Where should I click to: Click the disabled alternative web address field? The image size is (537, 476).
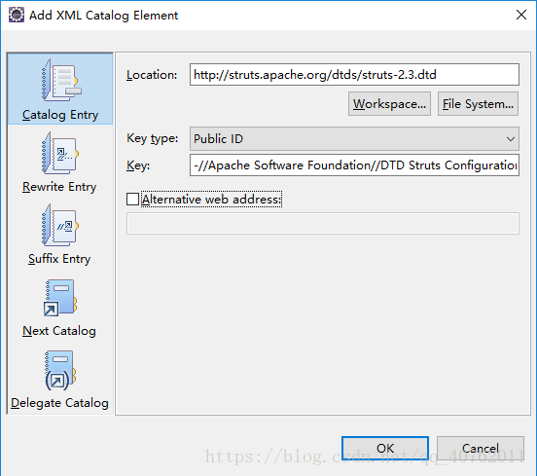[323, 224]
